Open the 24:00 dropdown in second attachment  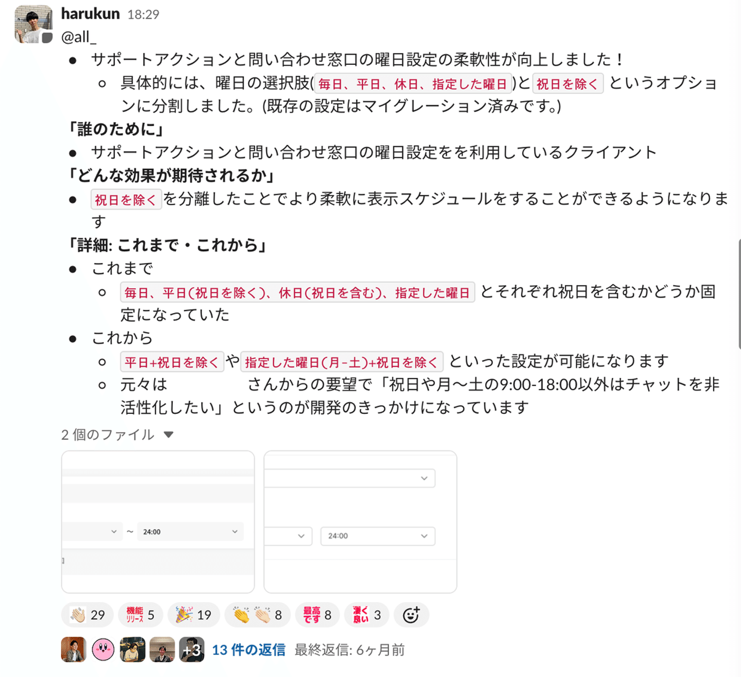click(x=378, y=536)
